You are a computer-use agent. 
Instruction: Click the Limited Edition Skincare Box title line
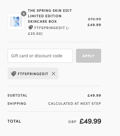coord(45,19)
